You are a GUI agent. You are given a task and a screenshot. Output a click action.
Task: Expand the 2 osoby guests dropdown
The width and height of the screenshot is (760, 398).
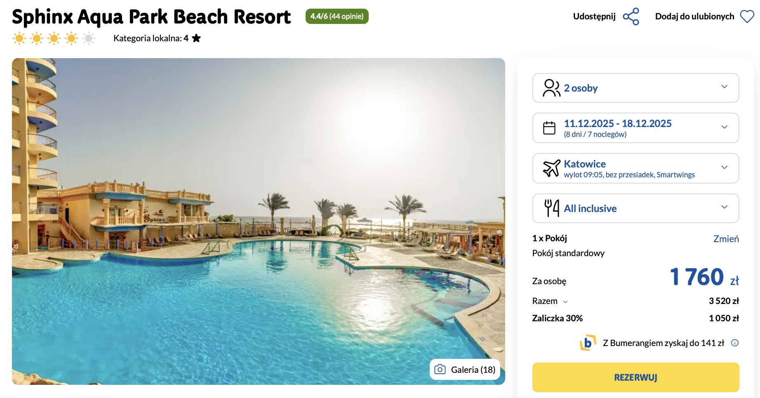pos(724,87)
